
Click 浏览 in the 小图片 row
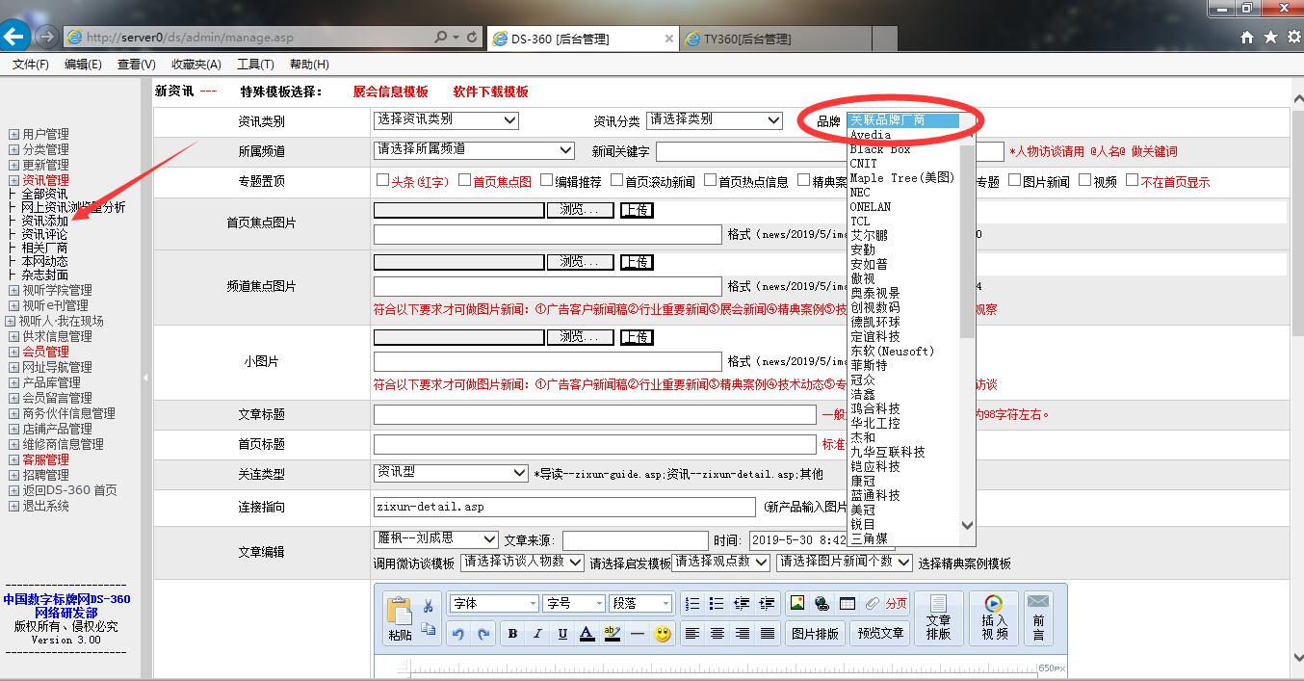tap(580, 337)
